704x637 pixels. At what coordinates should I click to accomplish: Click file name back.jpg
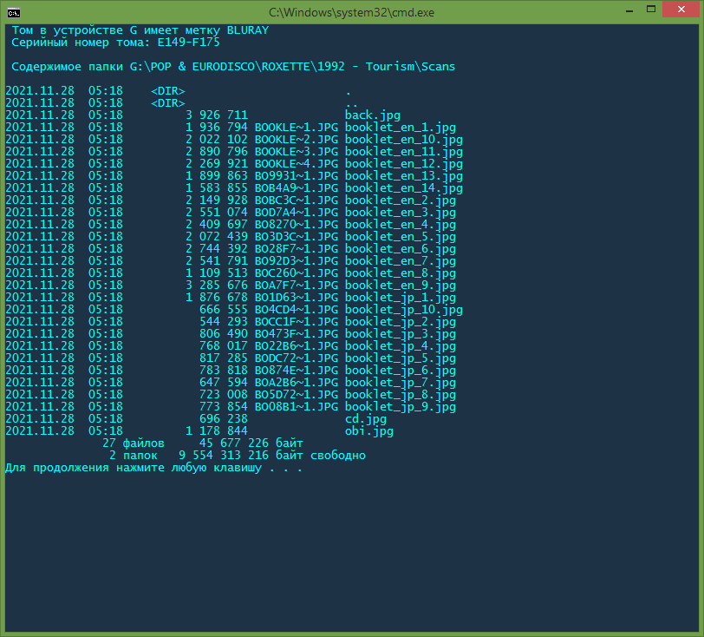point(373,115)
